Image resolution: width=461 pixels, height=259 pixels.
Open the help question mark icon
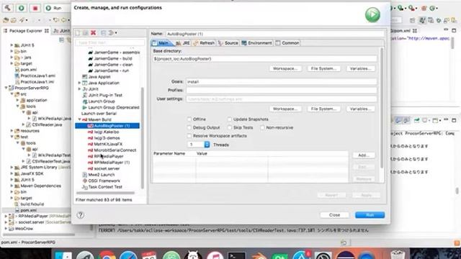pos(80,215)
